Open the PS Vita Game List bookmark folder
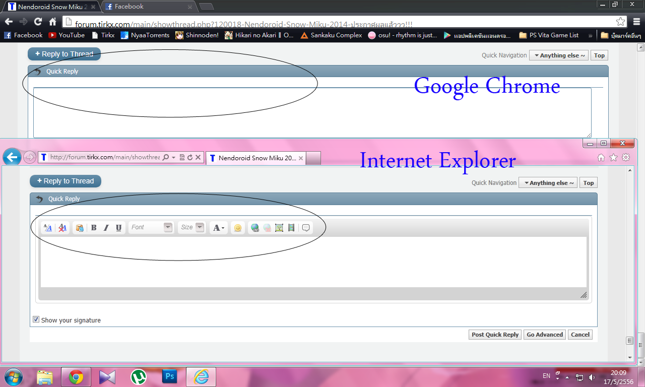The width and height of the screenshot is (645, 387). tap(548, 35)
